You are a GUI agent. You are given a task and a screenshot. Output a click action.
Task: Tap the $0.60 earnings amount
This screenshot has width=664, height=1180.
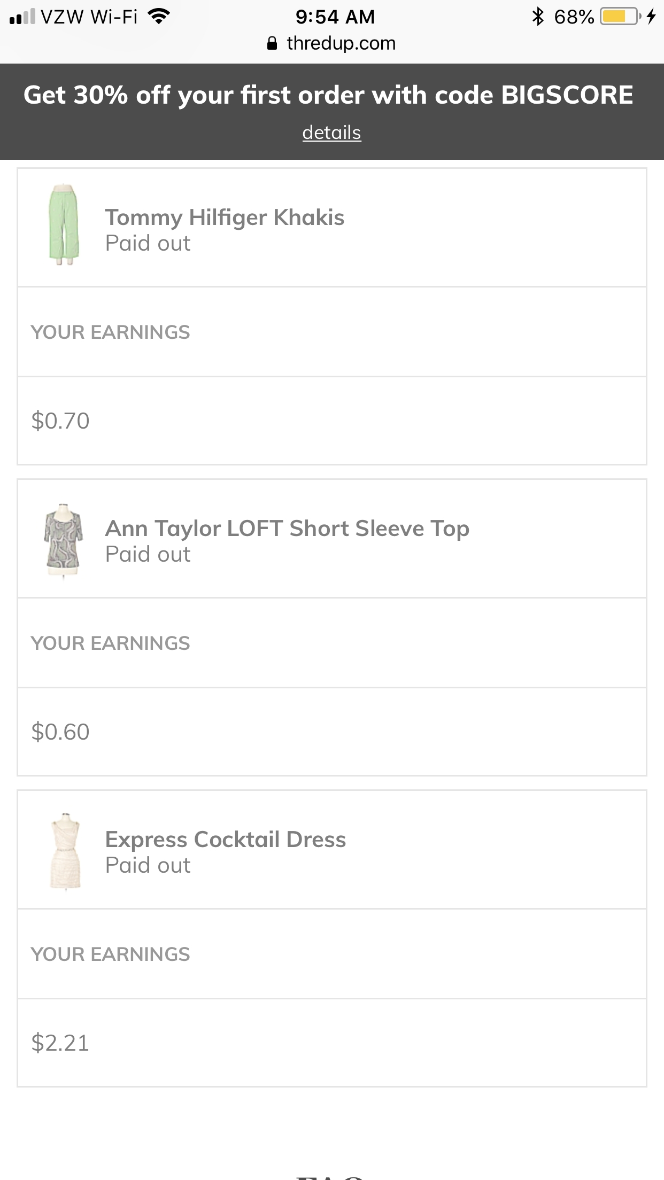[60, 732]
